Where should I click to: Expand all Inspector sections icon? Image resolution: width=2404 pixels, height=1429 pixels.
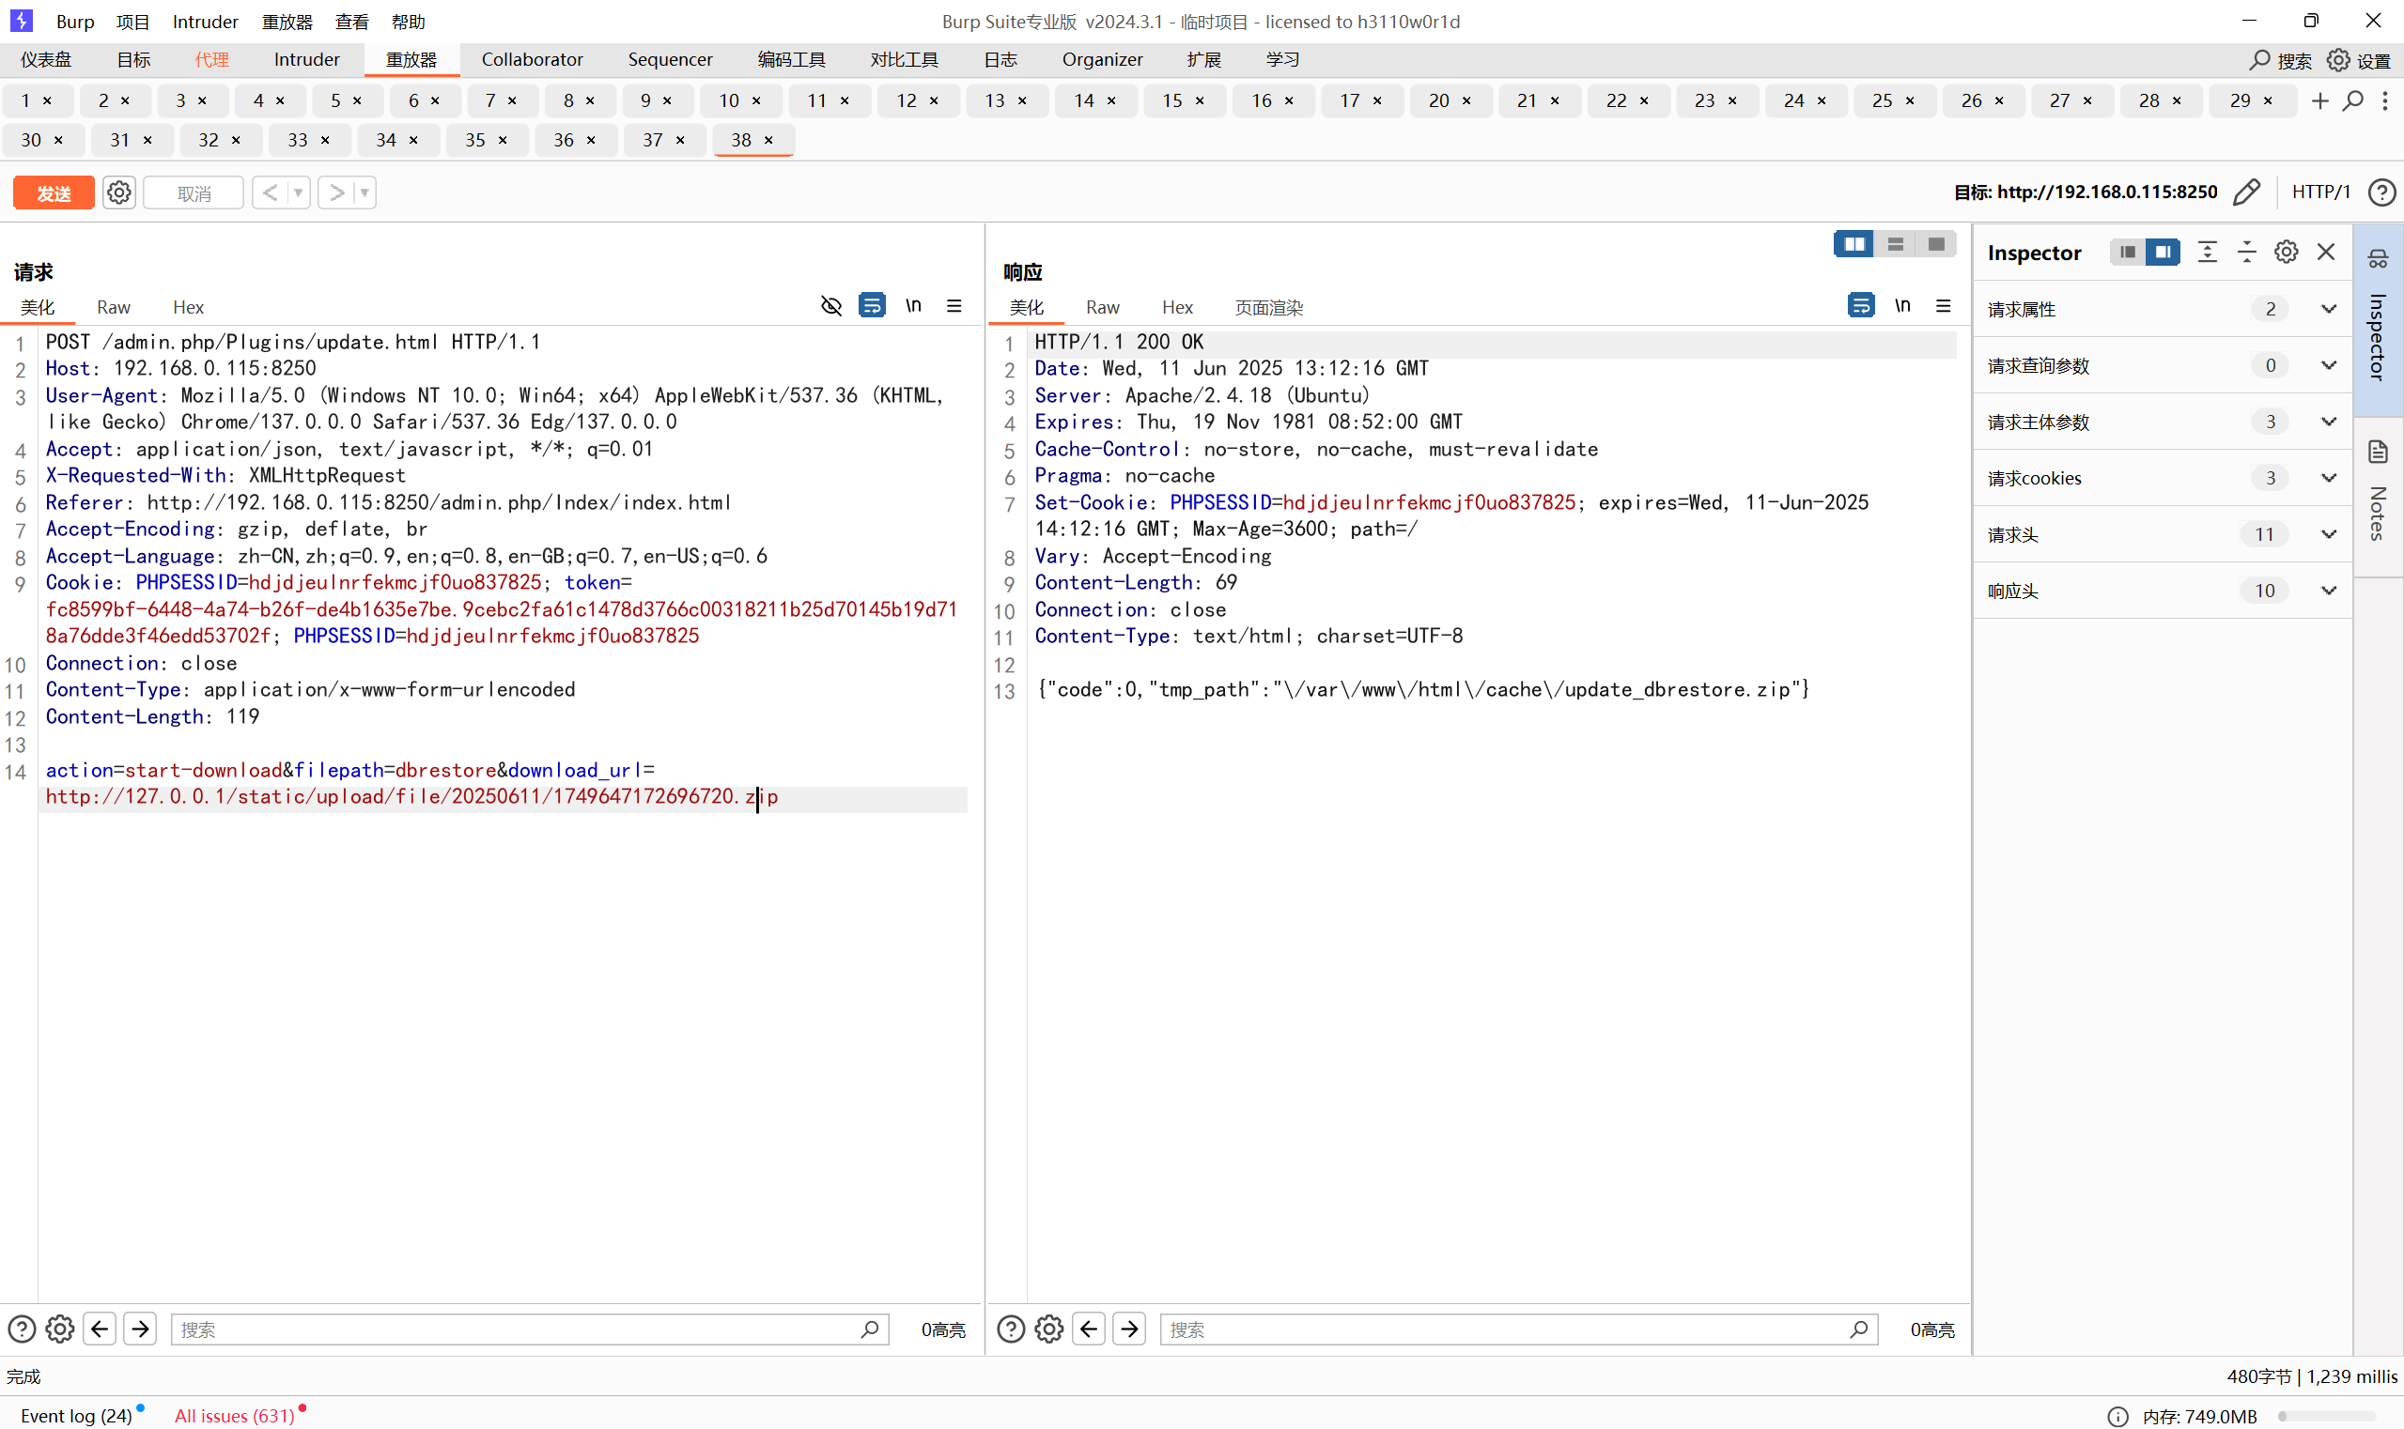pos(2207,253)
